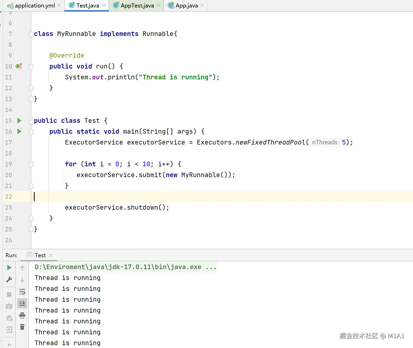Expand more run toolbar actions chevron
The height and width of the screenshot is (348, 413).
click(9, 345)
